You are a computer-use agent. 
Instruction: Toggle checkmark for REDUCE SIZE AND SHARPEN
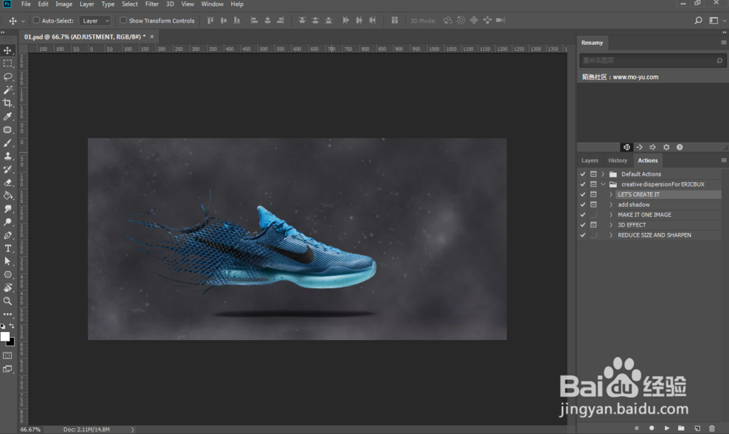(x=582, y=235)
